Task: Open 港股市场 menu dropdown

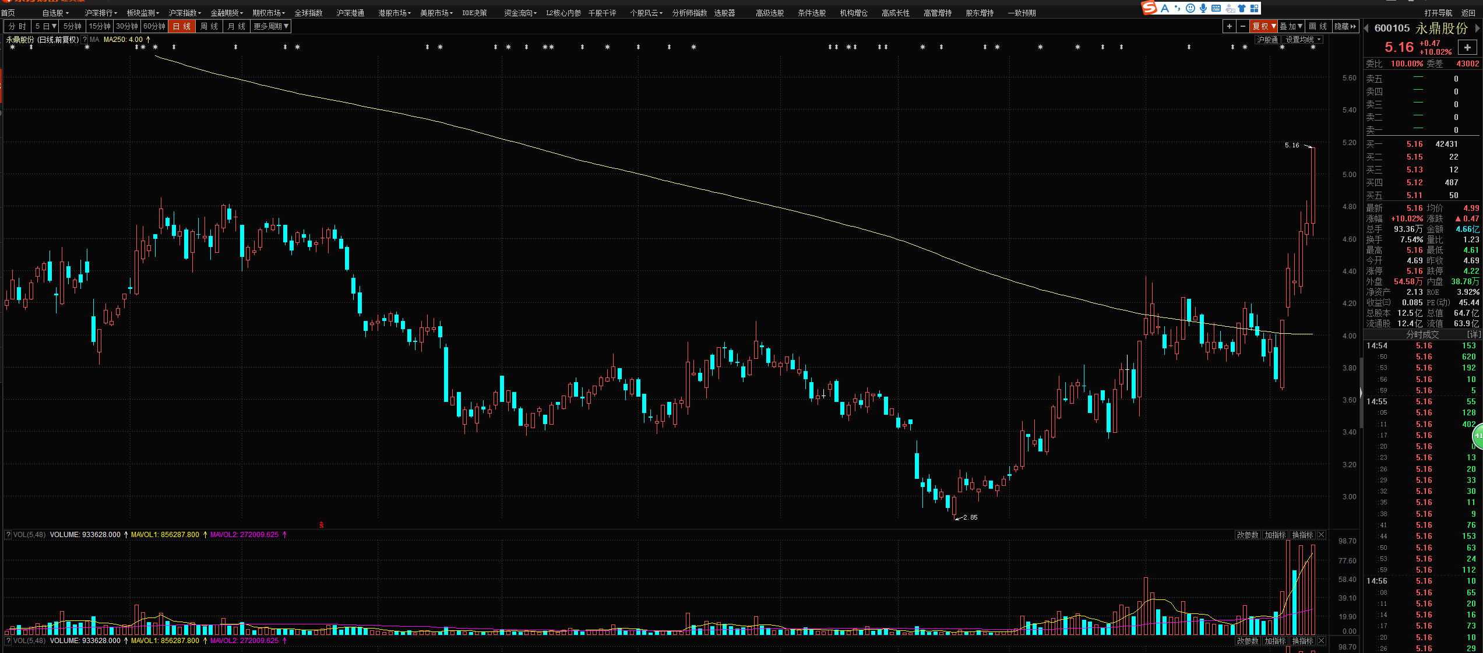Action: coord(394,13)
